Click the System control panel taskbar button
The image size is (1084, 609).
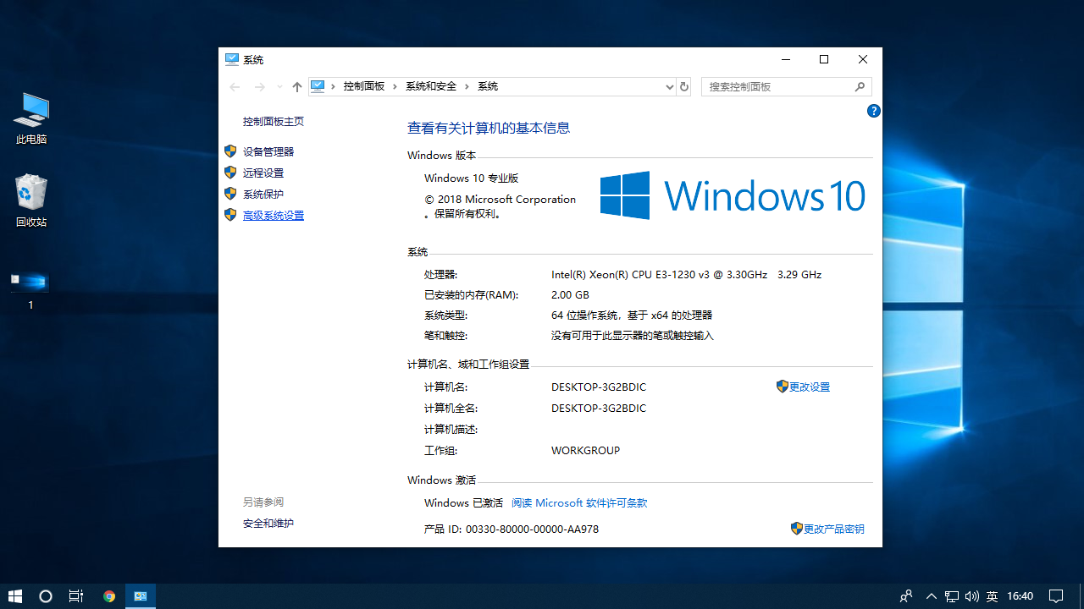click(141, 596)
